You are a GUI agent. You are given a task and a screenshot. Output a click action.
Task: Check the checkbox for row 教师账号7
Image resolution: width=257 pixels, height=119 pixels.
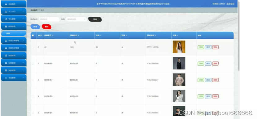(x=33, y=80)
